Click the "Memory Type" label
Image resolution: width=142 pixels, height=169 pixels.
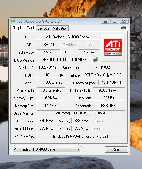(24, 98)
